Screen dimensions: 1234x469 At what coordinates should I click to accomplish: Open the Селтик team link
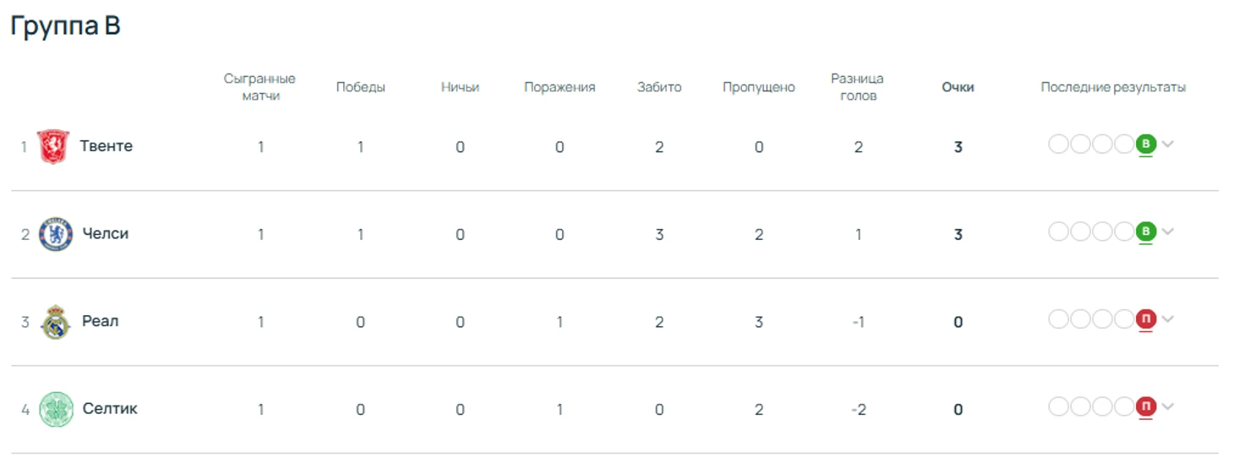point(110,409)
